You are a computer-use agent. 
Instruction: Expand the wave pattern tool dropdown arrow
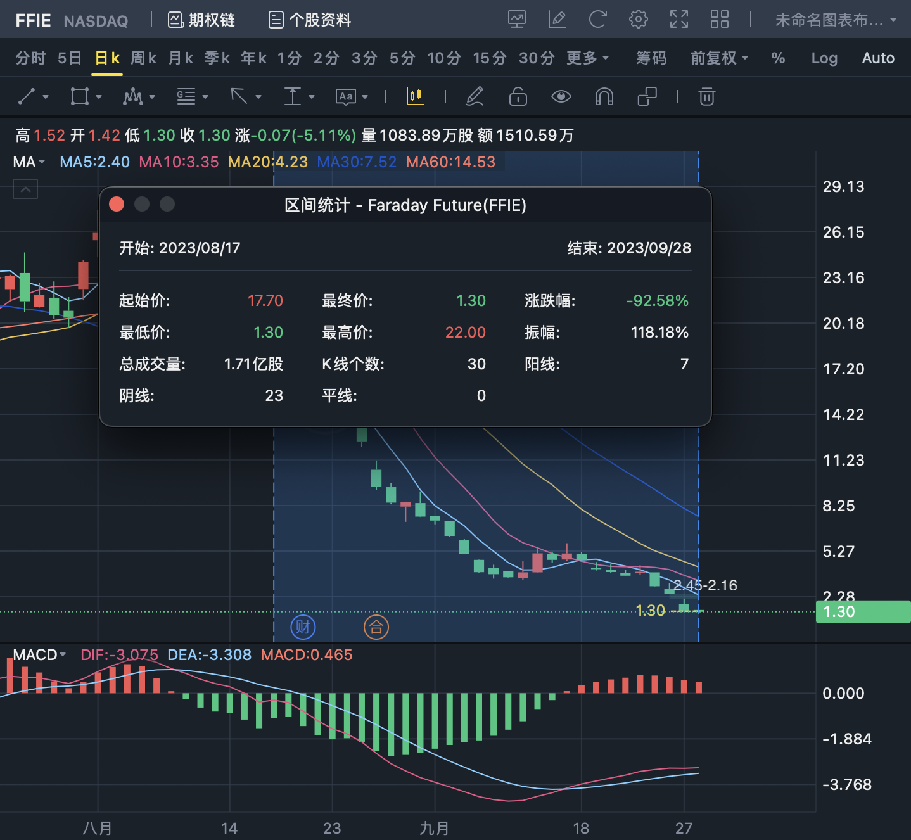pyautogui.click(x=152, y=97)
